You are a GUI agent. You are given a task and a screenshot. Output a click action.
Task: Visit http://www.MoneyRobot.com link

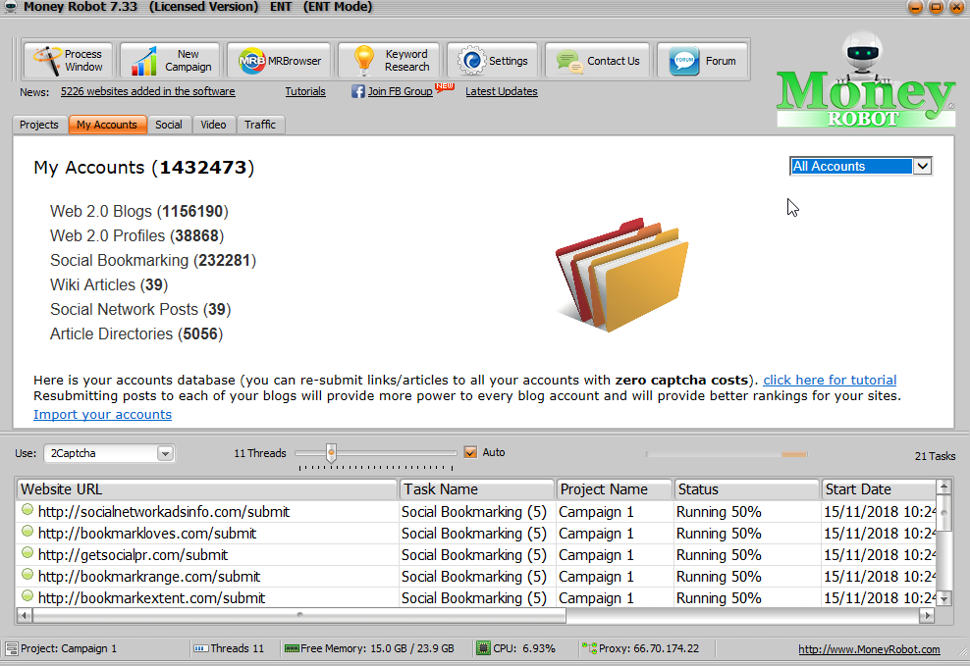[869, 649]
